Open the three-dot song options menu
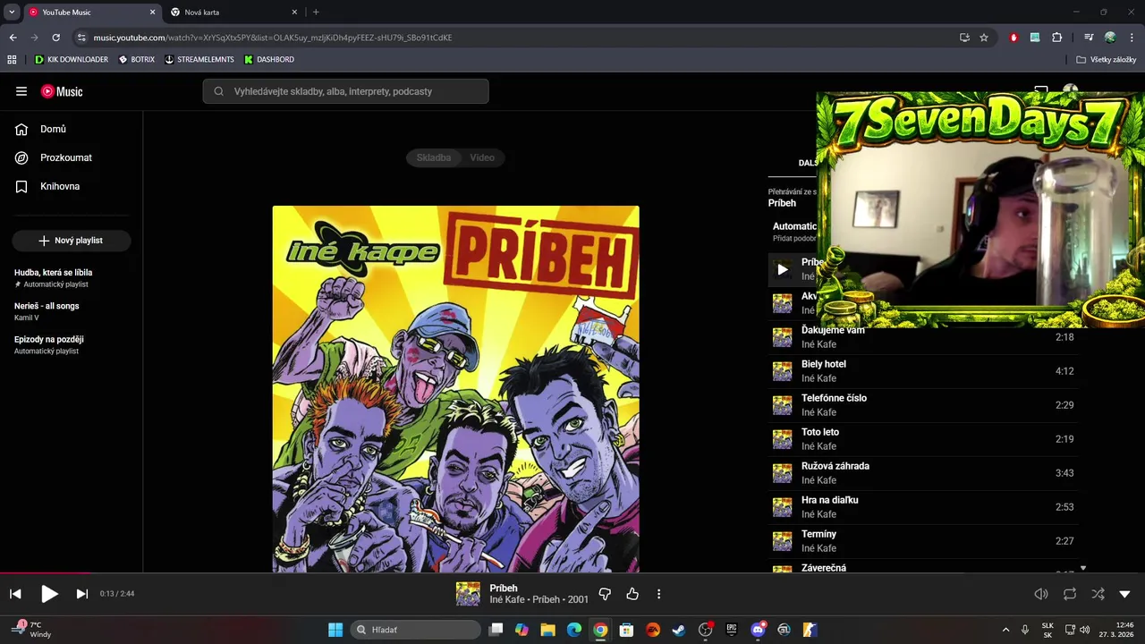1145x644 pixels. pos(659,594)
